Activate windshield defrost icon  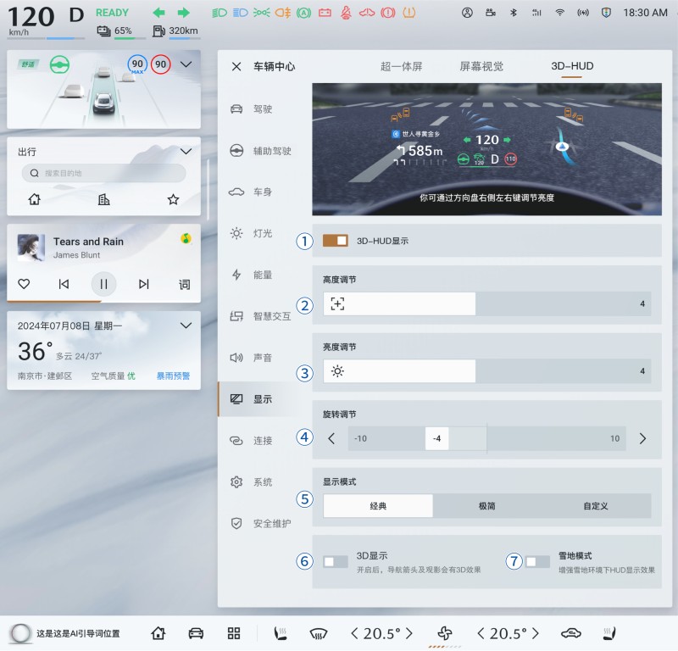(x=319, y=634)
